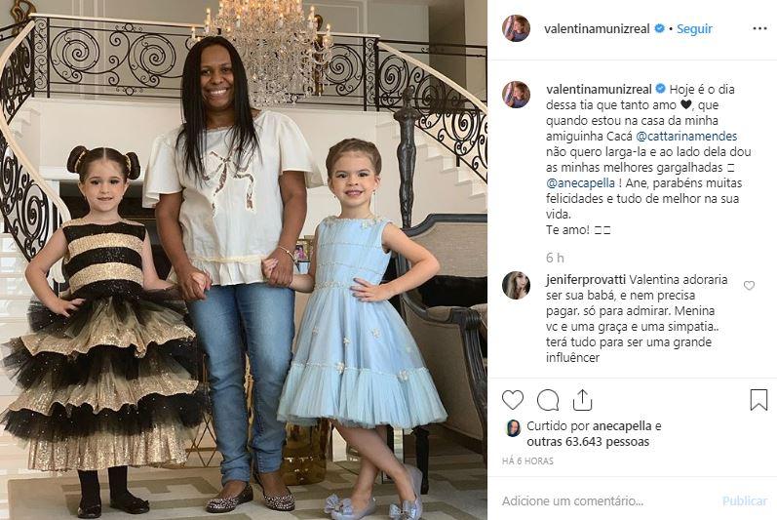Screen dimensions: 777x520
Task: Open the HÁ 6 HORAS timestamp
Action: coord(527,461)
